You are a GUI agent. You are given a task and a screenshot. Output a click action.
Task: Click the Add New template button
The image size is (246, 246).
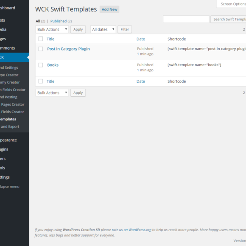109,9
